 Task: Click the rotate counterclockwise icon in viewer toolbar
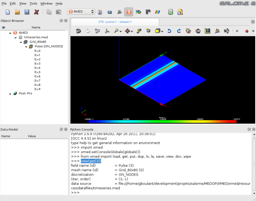point(170,31)
